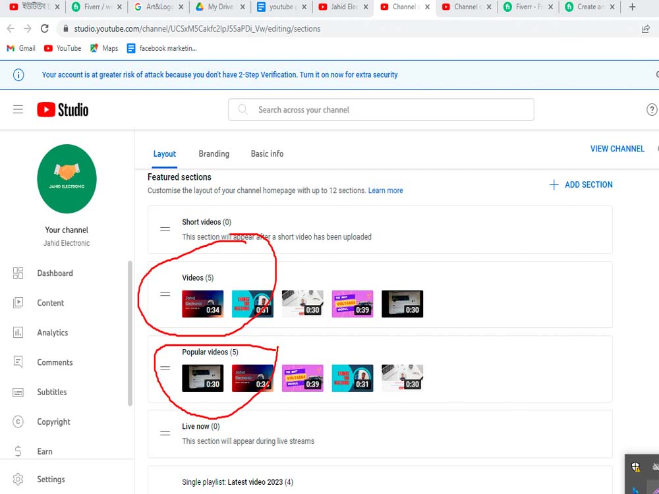Screen dimensions: 659x494
Task: Select the 0:34 Jahid Electronic video thumbnail
Action: pos(202,304)
